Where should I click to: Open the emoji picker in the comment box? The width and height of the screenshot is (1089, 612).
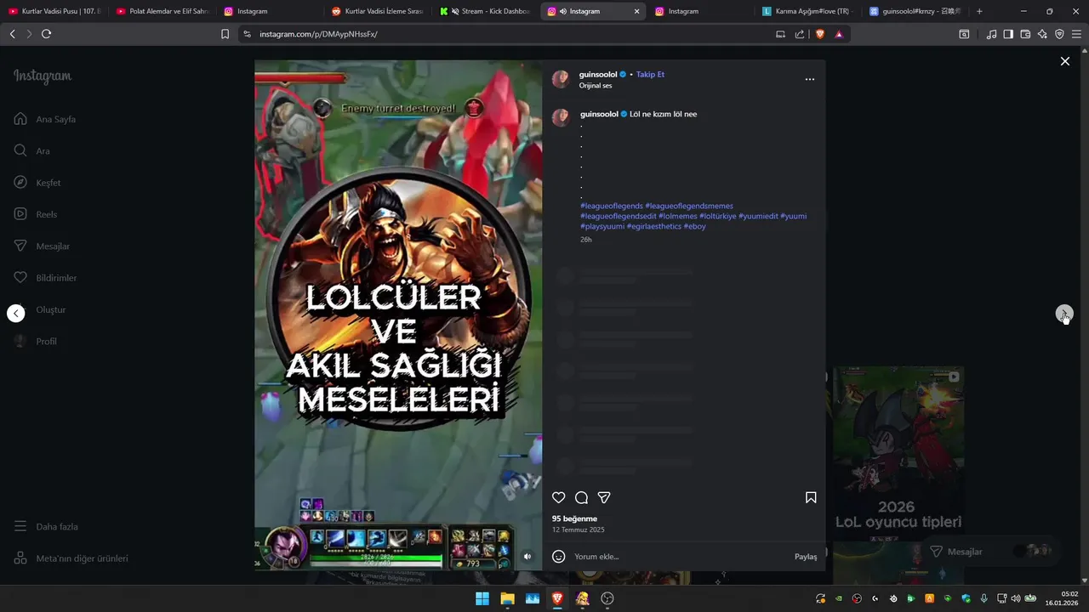pyautogui.click(x=559, y=556)
